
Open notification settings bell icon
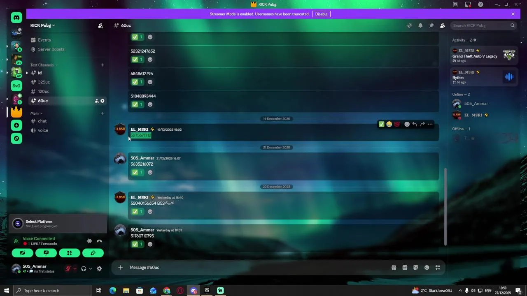420,25
